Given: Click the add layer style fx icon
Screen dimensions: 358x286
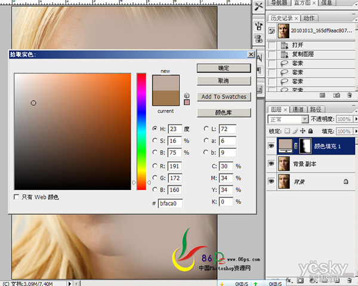Looking at the screenshot, I should click(289, 280).
